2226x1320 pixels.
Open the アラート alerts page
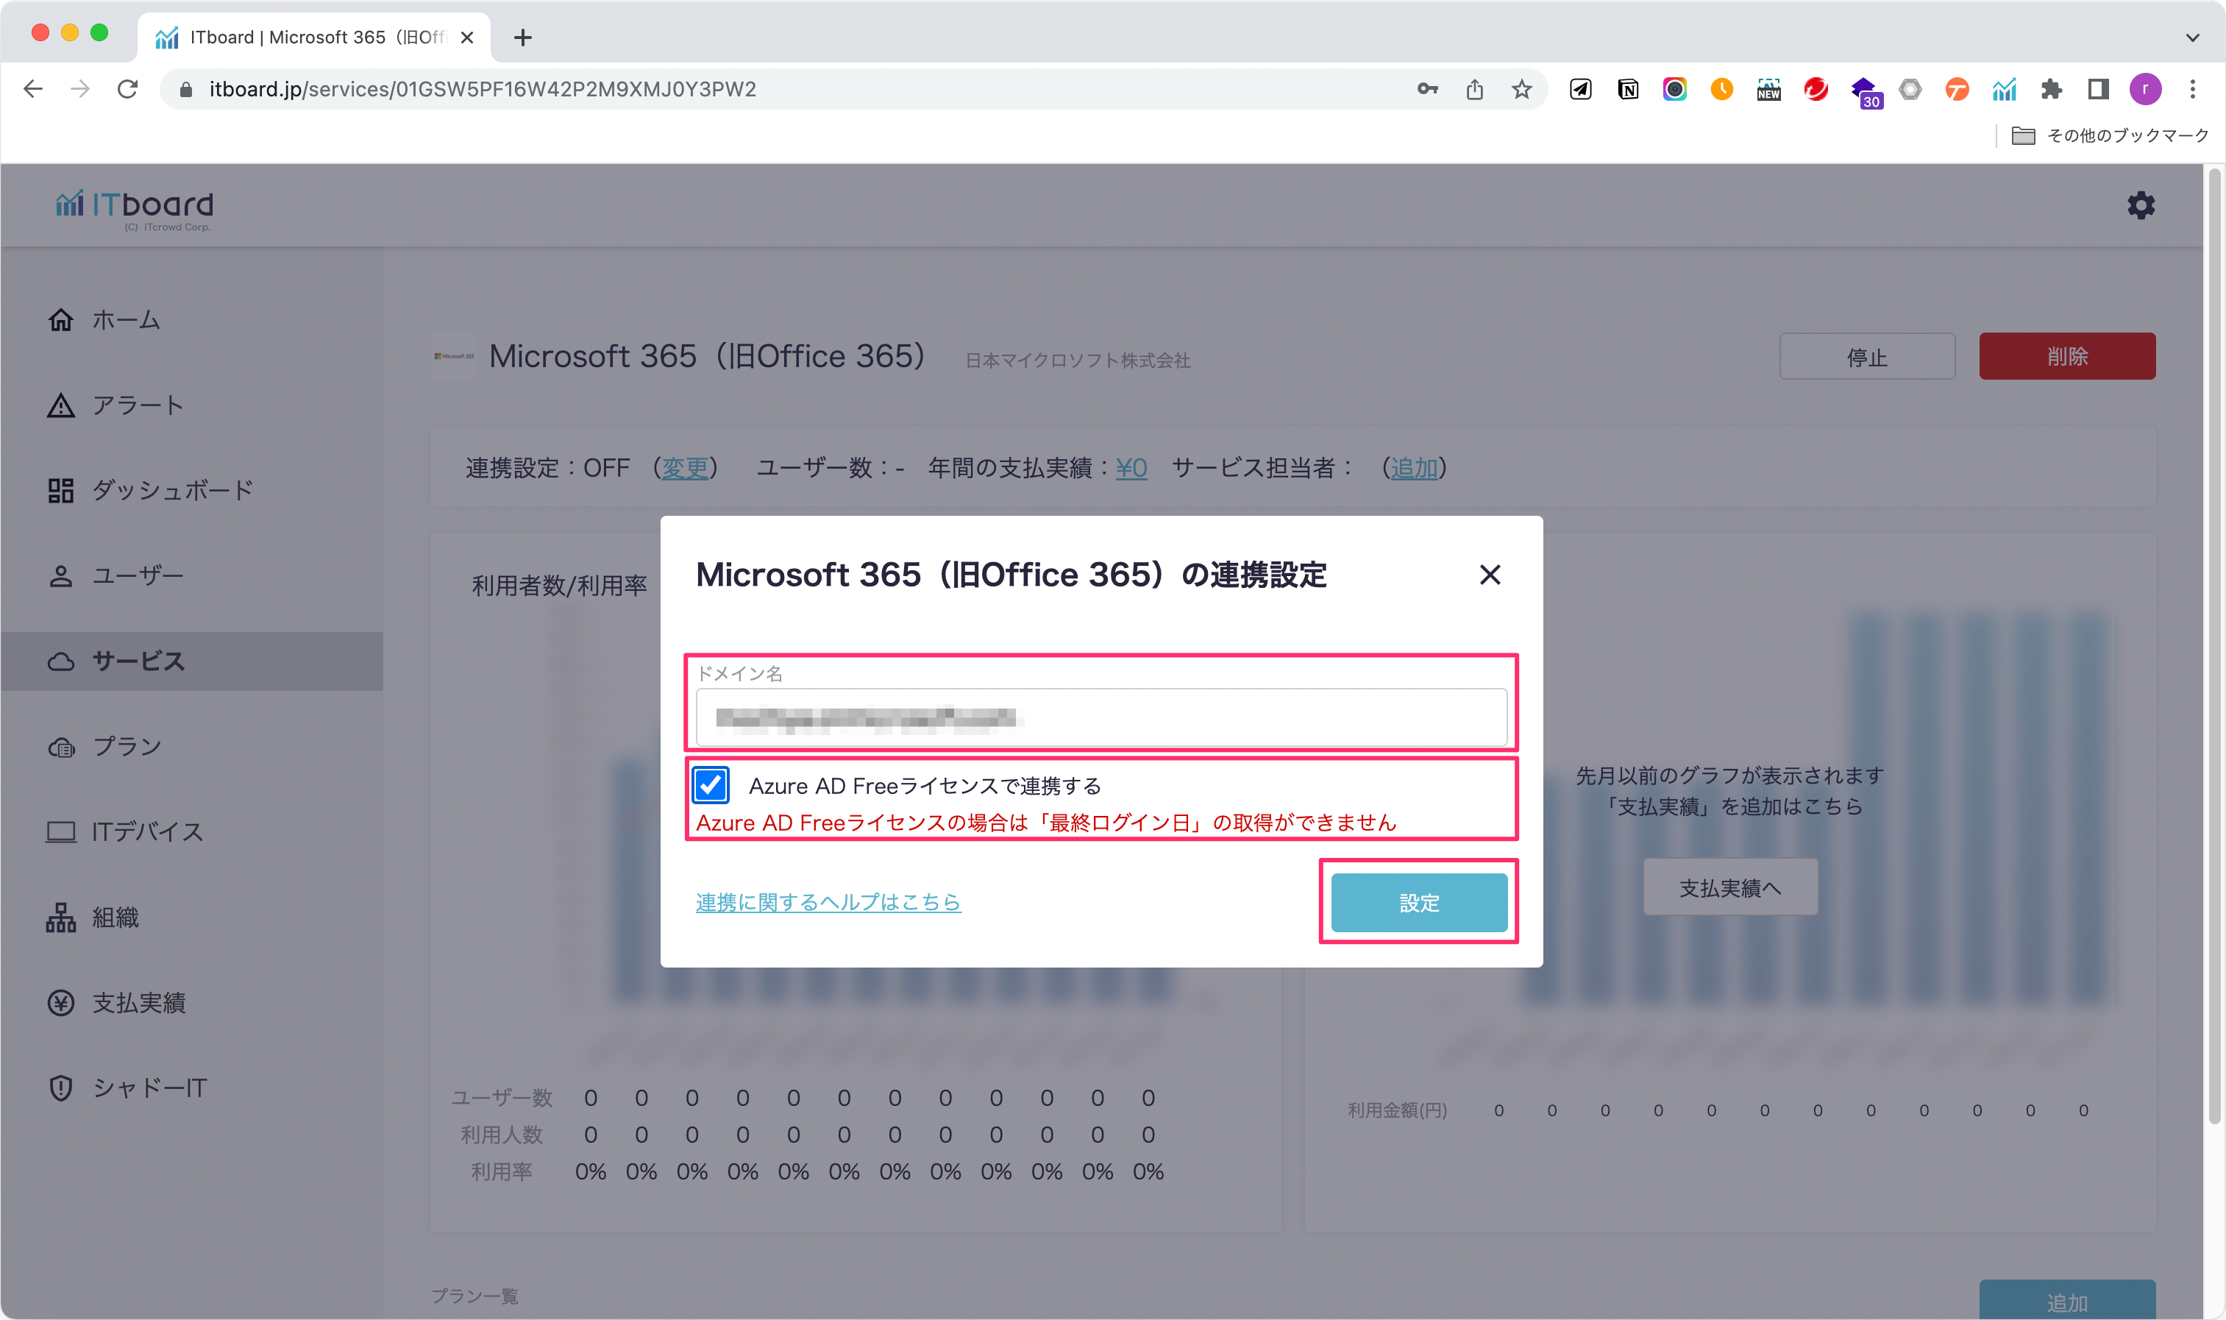tap(137, 405)
